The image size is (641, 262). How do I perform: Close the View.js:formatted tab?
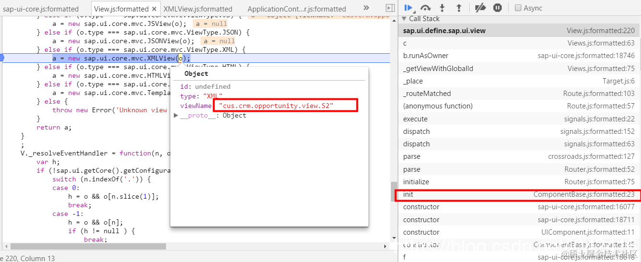[x=154, y=9]
